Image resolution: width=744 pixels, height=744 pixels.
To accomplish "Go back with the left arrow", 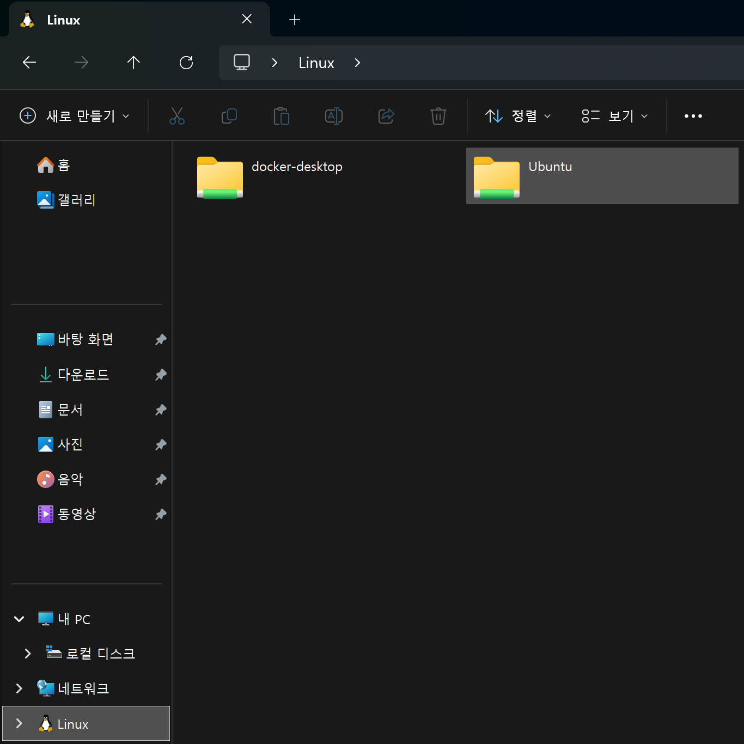I will (29, 63).
